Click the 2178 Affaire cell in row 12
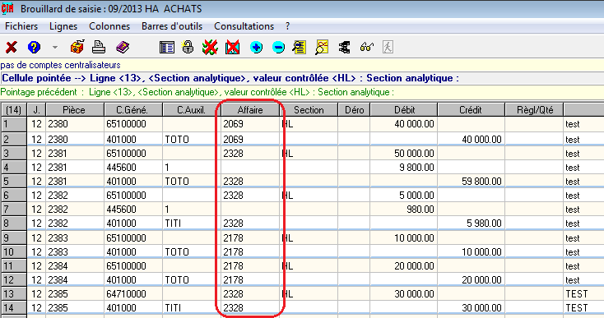 [250, 279]
